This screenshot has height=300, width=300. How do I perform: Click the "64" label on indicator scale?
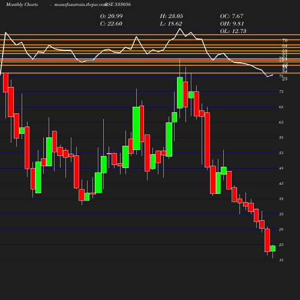pyautogui.click(x=285, y=46)
